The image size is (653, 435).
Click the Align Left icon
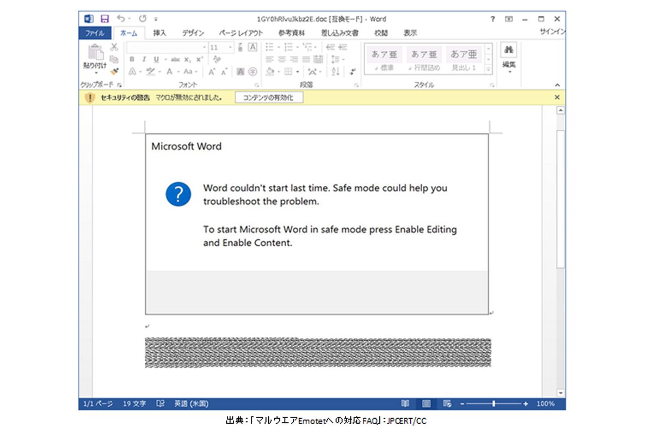(x=269, y=59)
